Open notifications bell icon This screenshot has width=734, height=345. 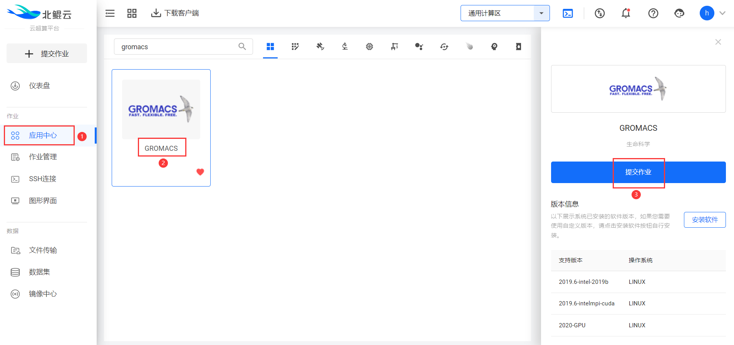click(626, 13)
